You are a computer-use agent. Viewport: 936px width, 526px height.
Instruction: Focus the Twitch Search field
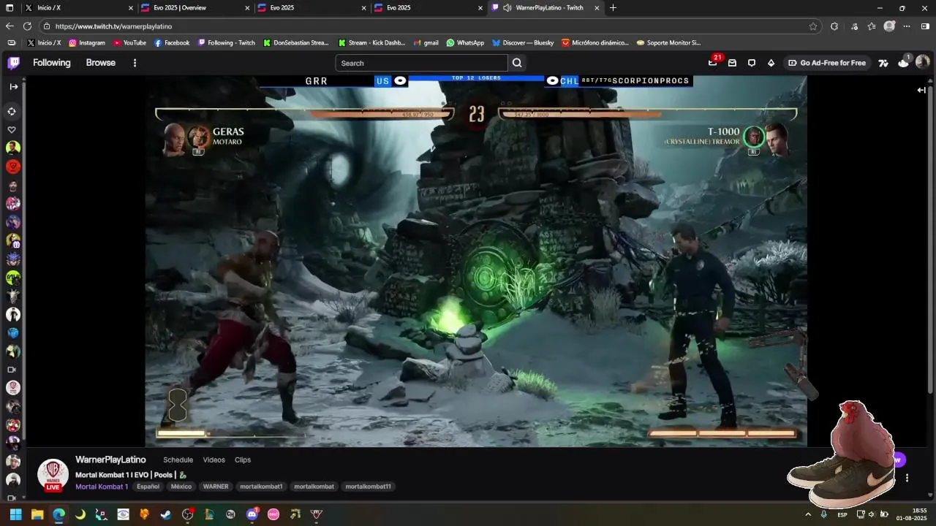pyautogui.click(x=421, y=63)
